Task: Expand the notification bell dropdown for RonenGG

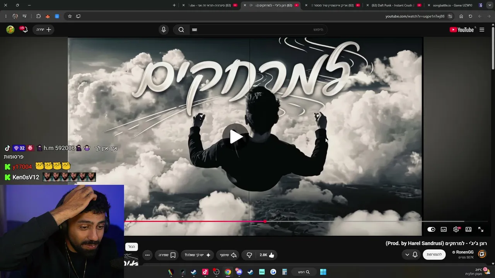Action: pyautogui.click(x=411, y=254)
